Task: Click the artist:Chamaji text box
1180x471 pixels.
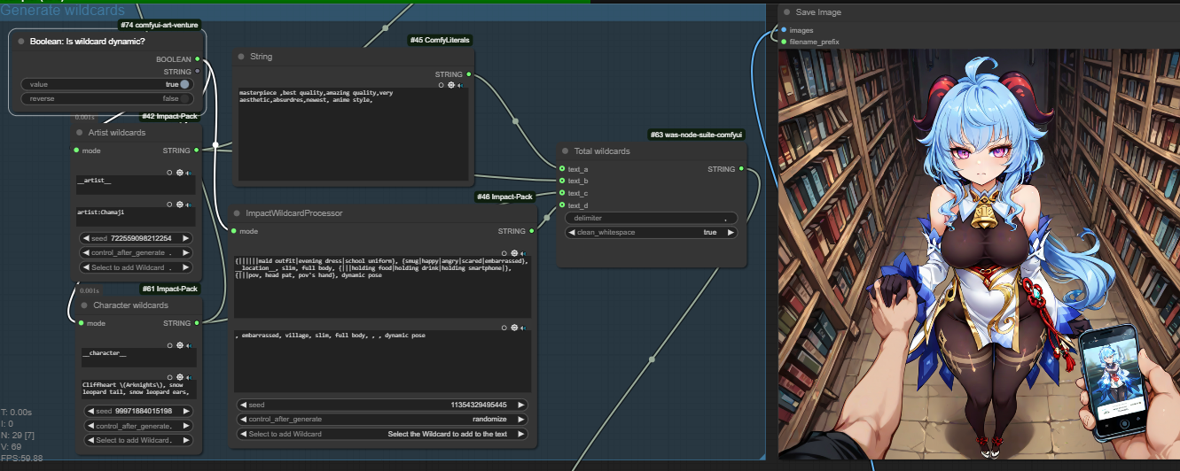Action: point(136,217)
